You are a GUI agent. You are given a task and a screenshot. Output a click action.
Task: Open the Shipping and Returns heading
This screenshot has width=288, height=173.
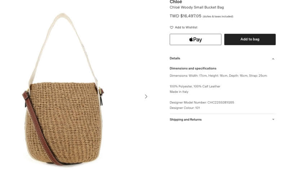pyautogui.click(x=185, y=120)
